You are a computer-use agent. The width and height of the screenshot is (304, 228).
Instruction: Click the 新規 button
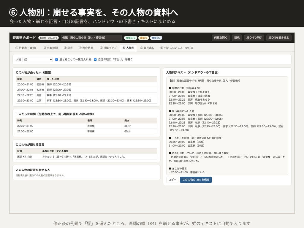237,38
